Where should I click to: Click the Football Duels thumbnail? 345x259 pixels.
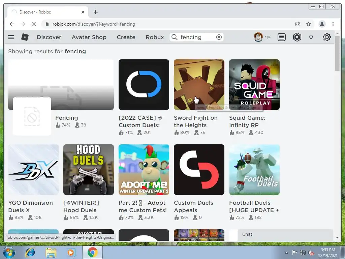pos(254,170)
